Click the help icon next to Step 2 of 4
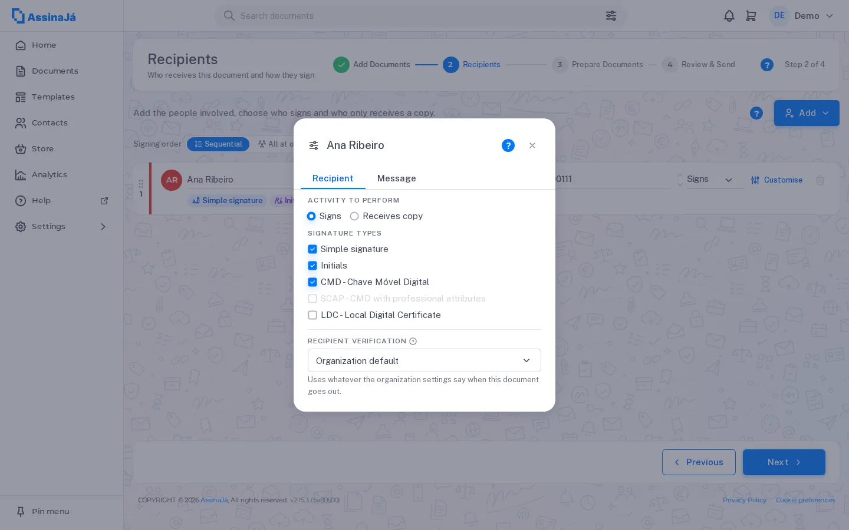This screenshot has height=530, width=849. 767,65
